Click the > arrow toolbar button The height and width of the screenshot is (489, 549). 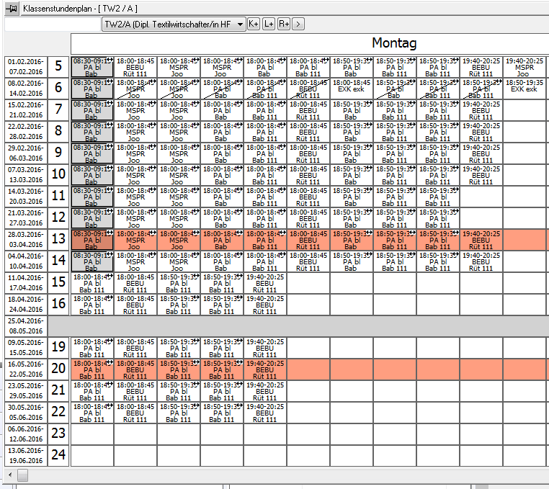pyautogui.click(x=298, y=24)
